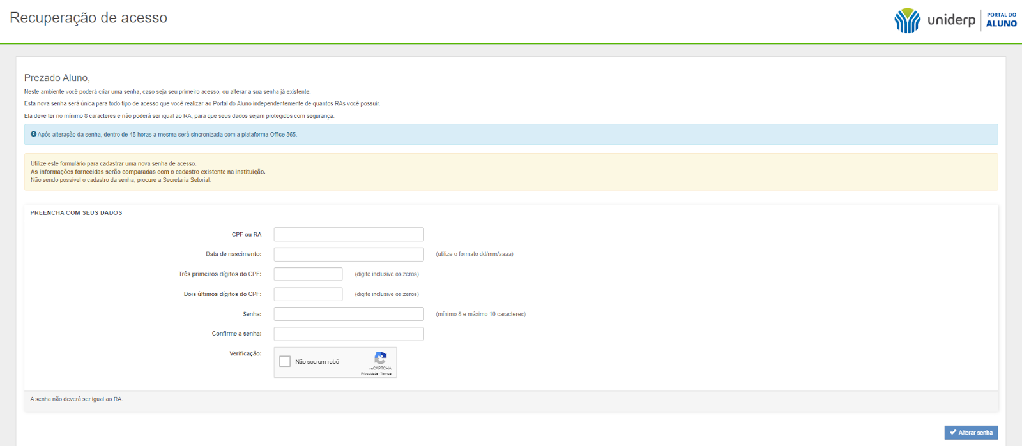This screenshot has height=446, width=1022.
Task: Click the reCAPTCHA logo icon
Action: point(380,358)
